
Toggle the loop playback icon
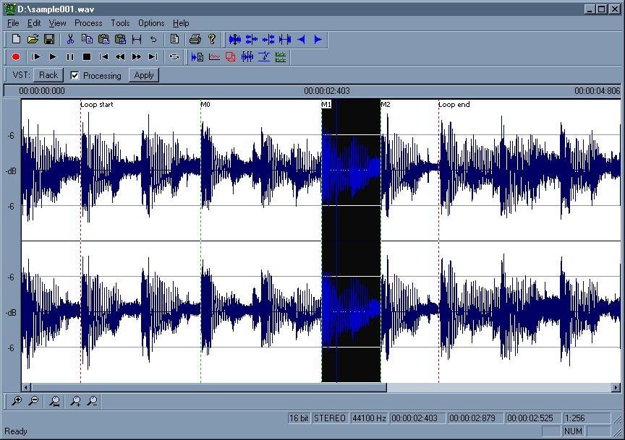(174, 57)
